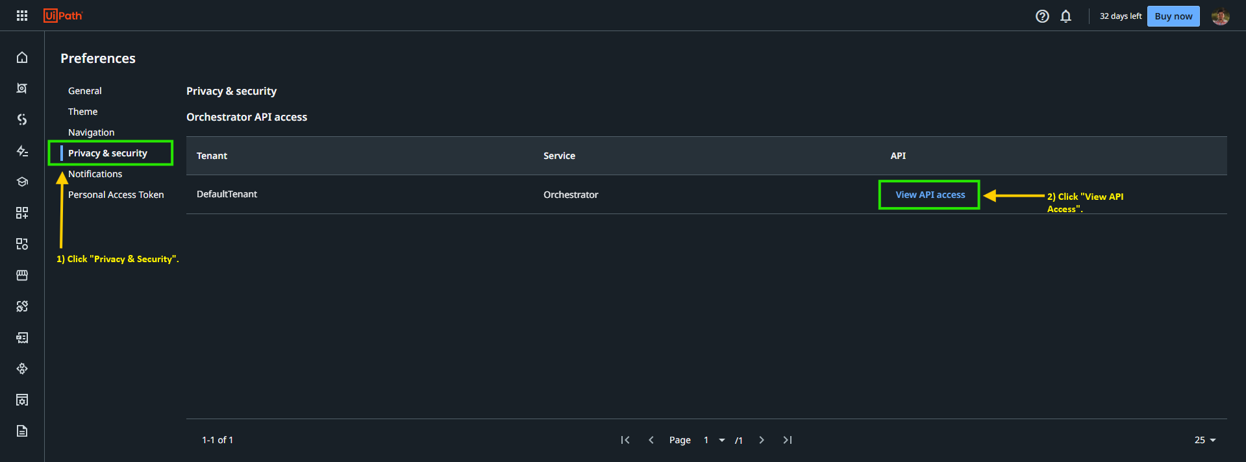Open the squares-and-circle process icon in sidebar
1246x462 pixels.
pos(22,244)
